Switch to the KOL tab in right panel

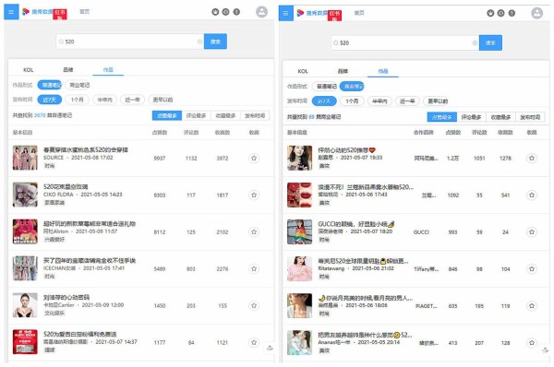pyautogui.click(x=303, y=71)
